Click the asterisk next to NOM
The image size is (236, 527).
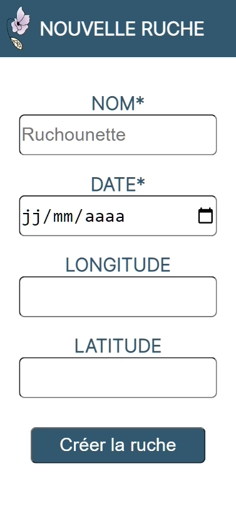pos(140,101)
